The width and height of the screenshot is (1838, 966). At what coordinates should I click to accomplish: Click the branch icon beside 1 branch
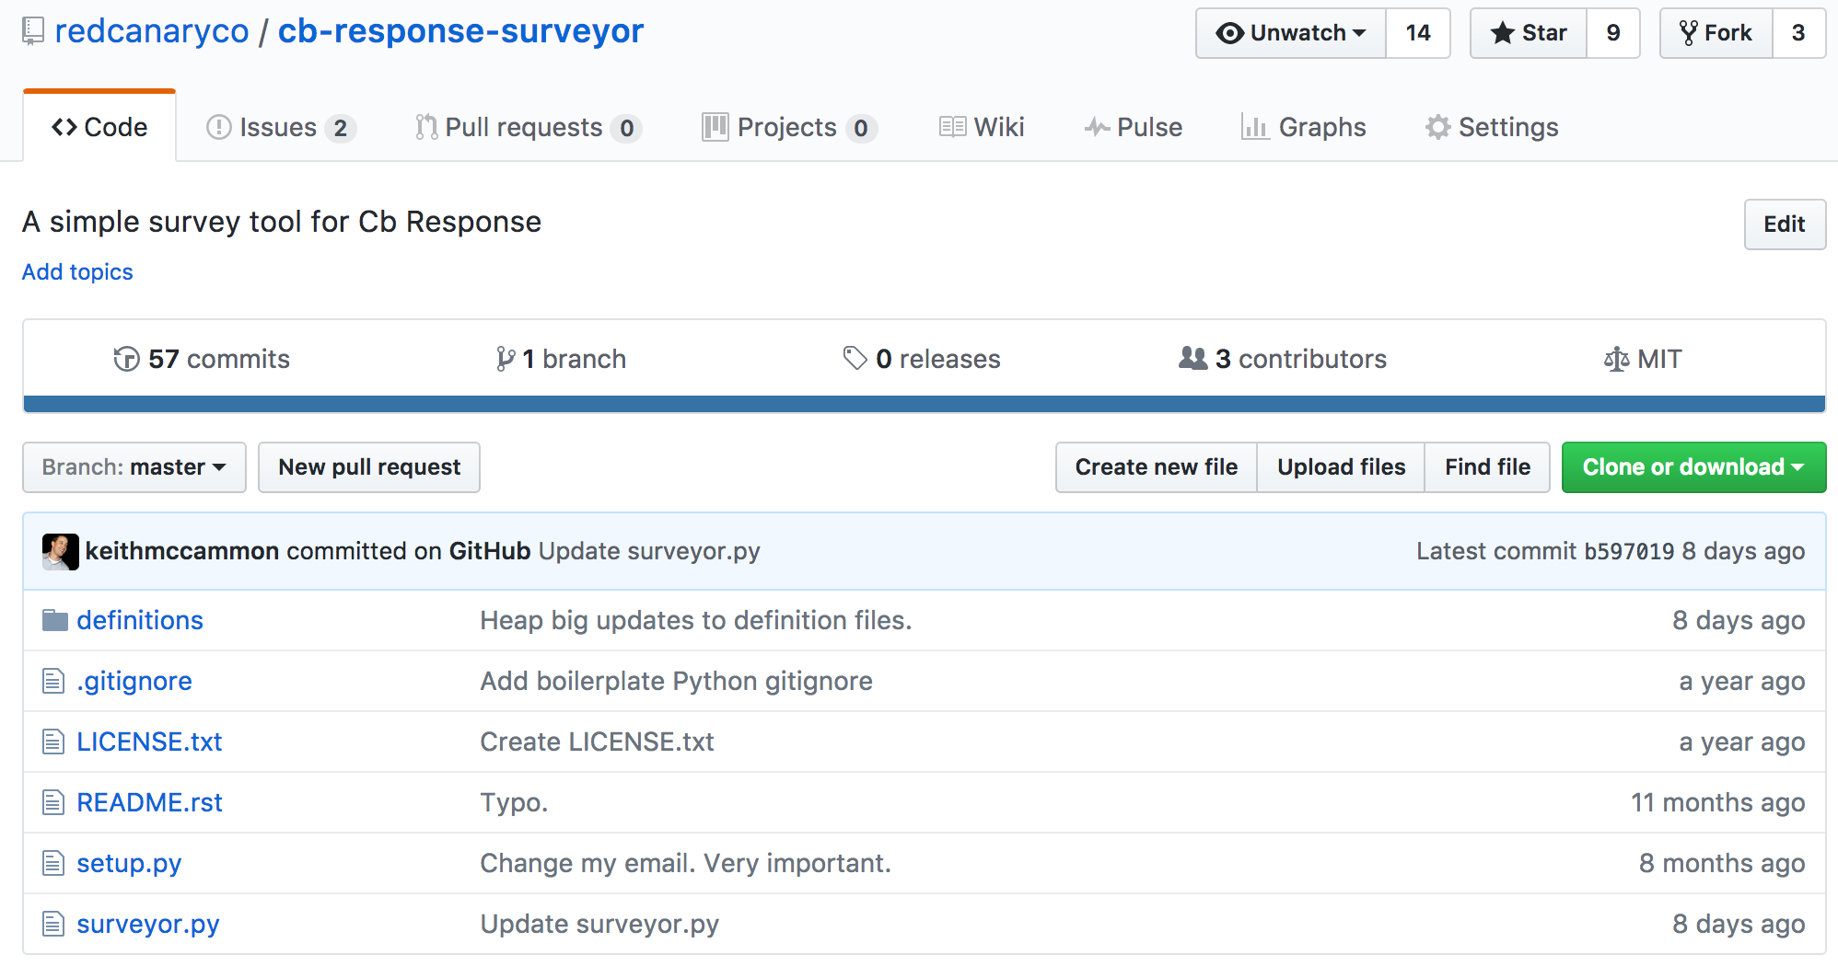point(505,359)
